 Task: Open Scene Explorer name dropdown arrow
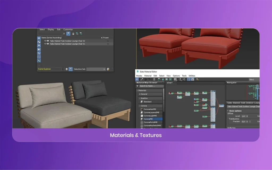coord(63,69)
